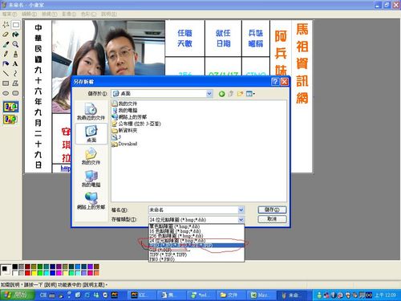
Task: Switch to the 文件 folder taskbar button
Action: coord(231,295)
